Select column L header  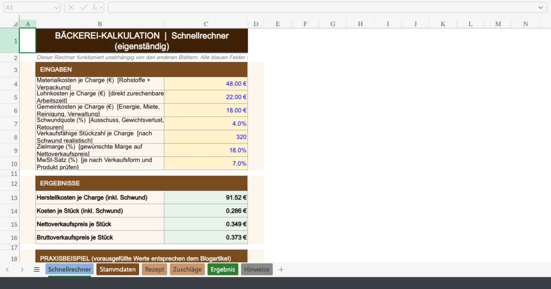pos(470,24)
